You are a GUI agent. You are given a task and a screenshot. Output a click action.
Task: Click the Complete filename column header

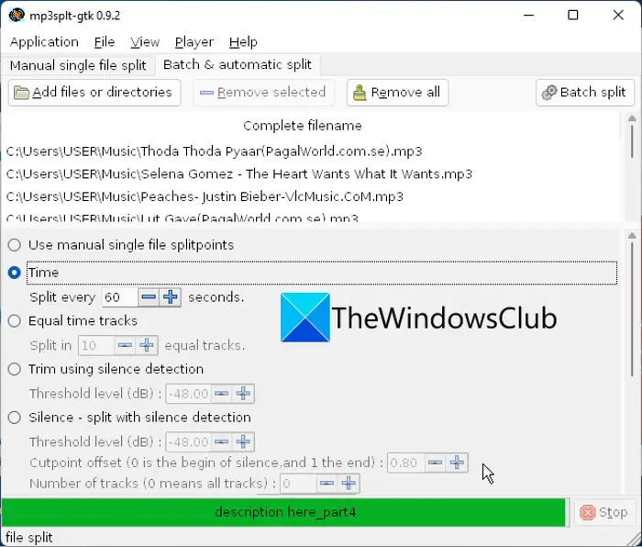(x=303, y=126)
